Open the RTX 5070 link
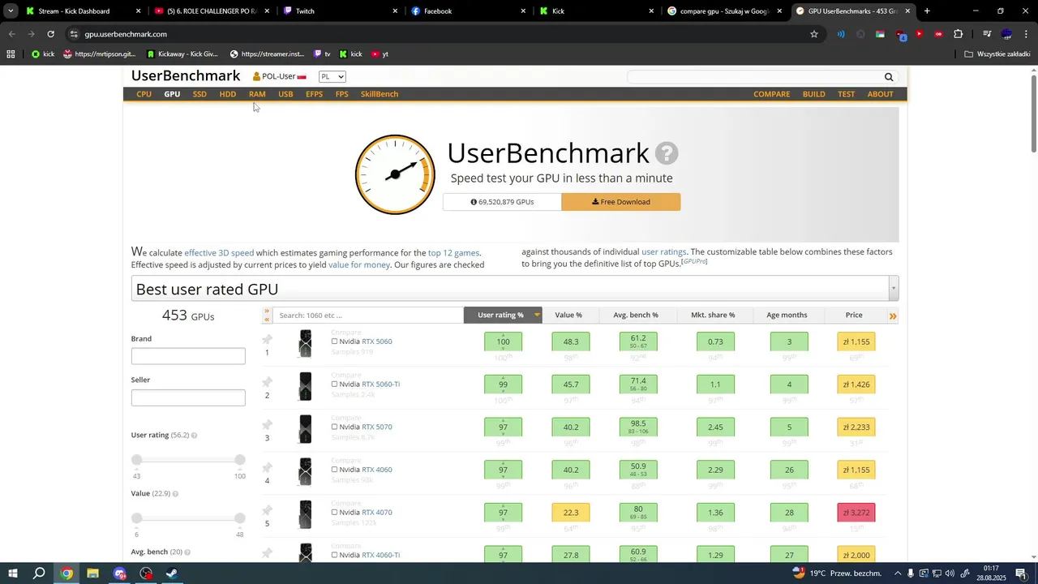1038x584 pixels. click(x=377, y=427)
